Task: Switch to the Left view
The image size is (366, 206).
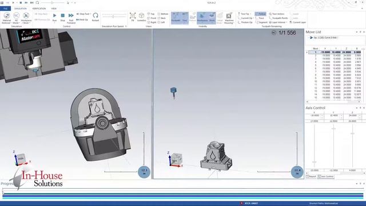Action: tap(161, 22)
